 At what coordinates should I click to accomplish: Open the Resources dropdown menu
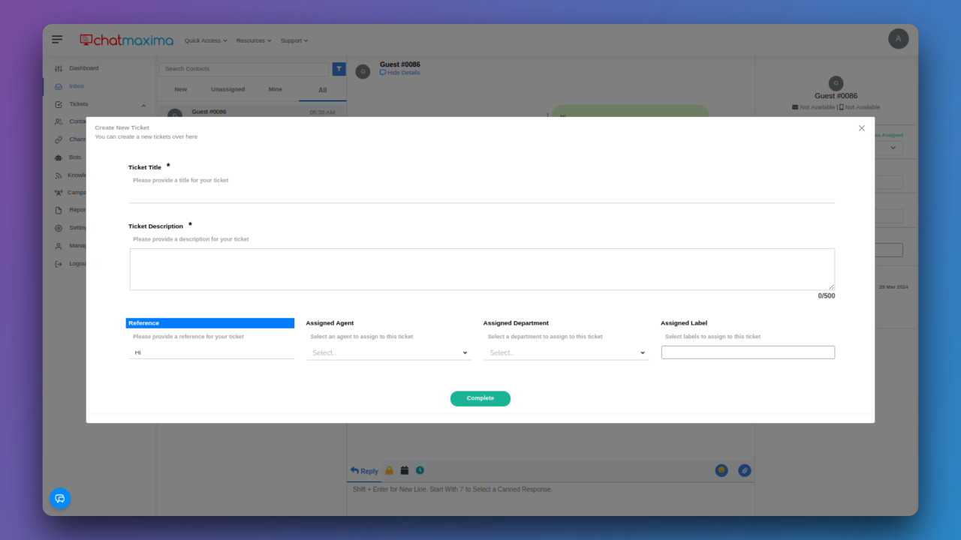[254, 40]
